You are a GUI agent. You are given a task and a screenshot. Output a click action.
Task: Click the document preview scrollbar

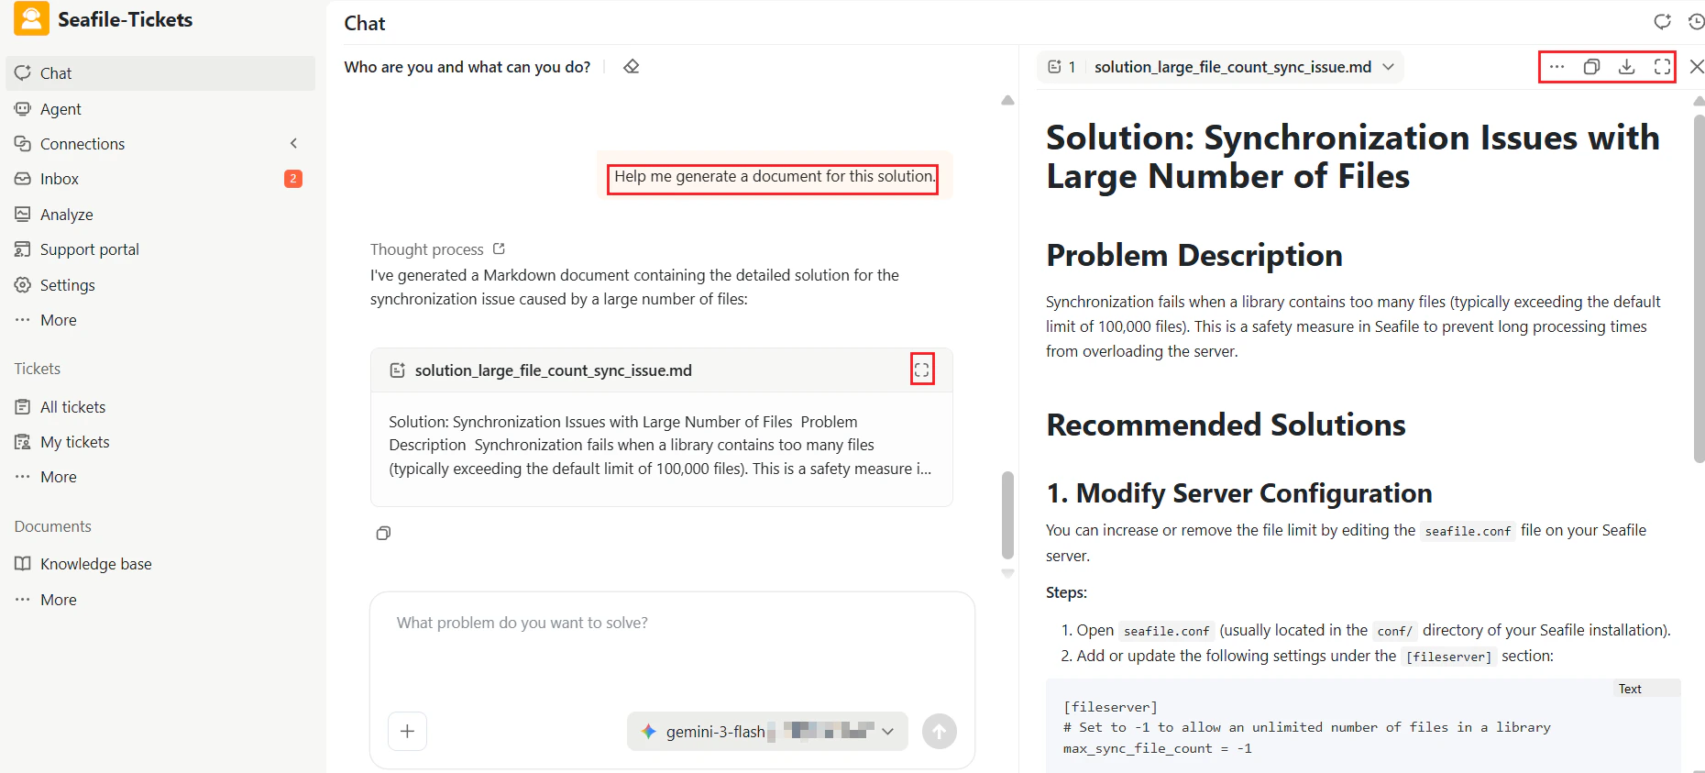1699,288
